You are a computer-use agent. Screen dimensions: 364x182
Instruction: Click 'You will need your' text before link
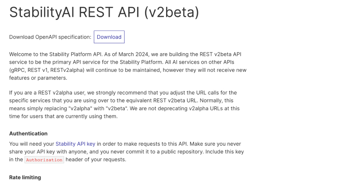pos(31,144)
